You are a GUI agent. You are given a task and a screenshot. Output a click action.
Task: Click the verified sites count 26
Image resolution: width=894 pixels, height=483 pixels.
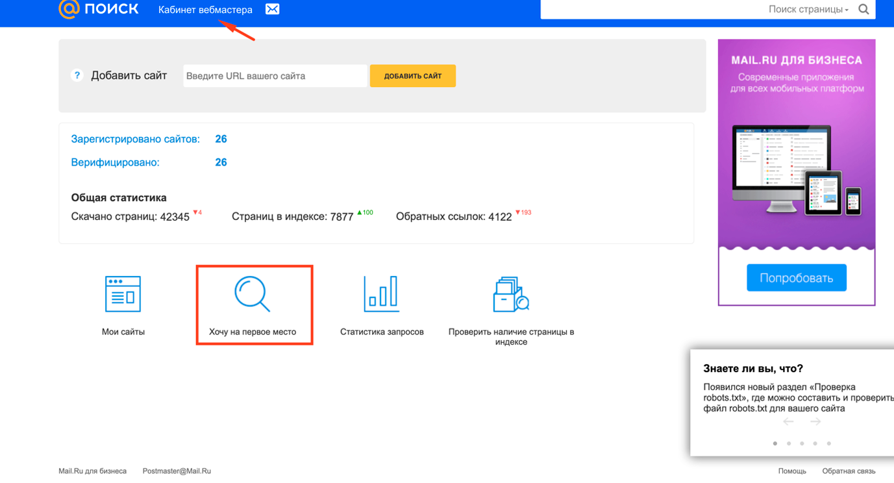(221, 162)
